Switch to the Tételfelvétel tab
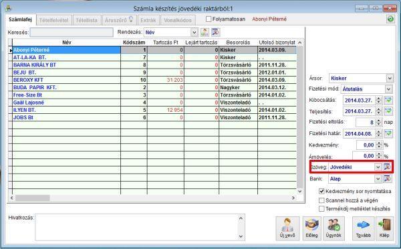This screenshot has height=249, width=401. click(x=53, y=20)
